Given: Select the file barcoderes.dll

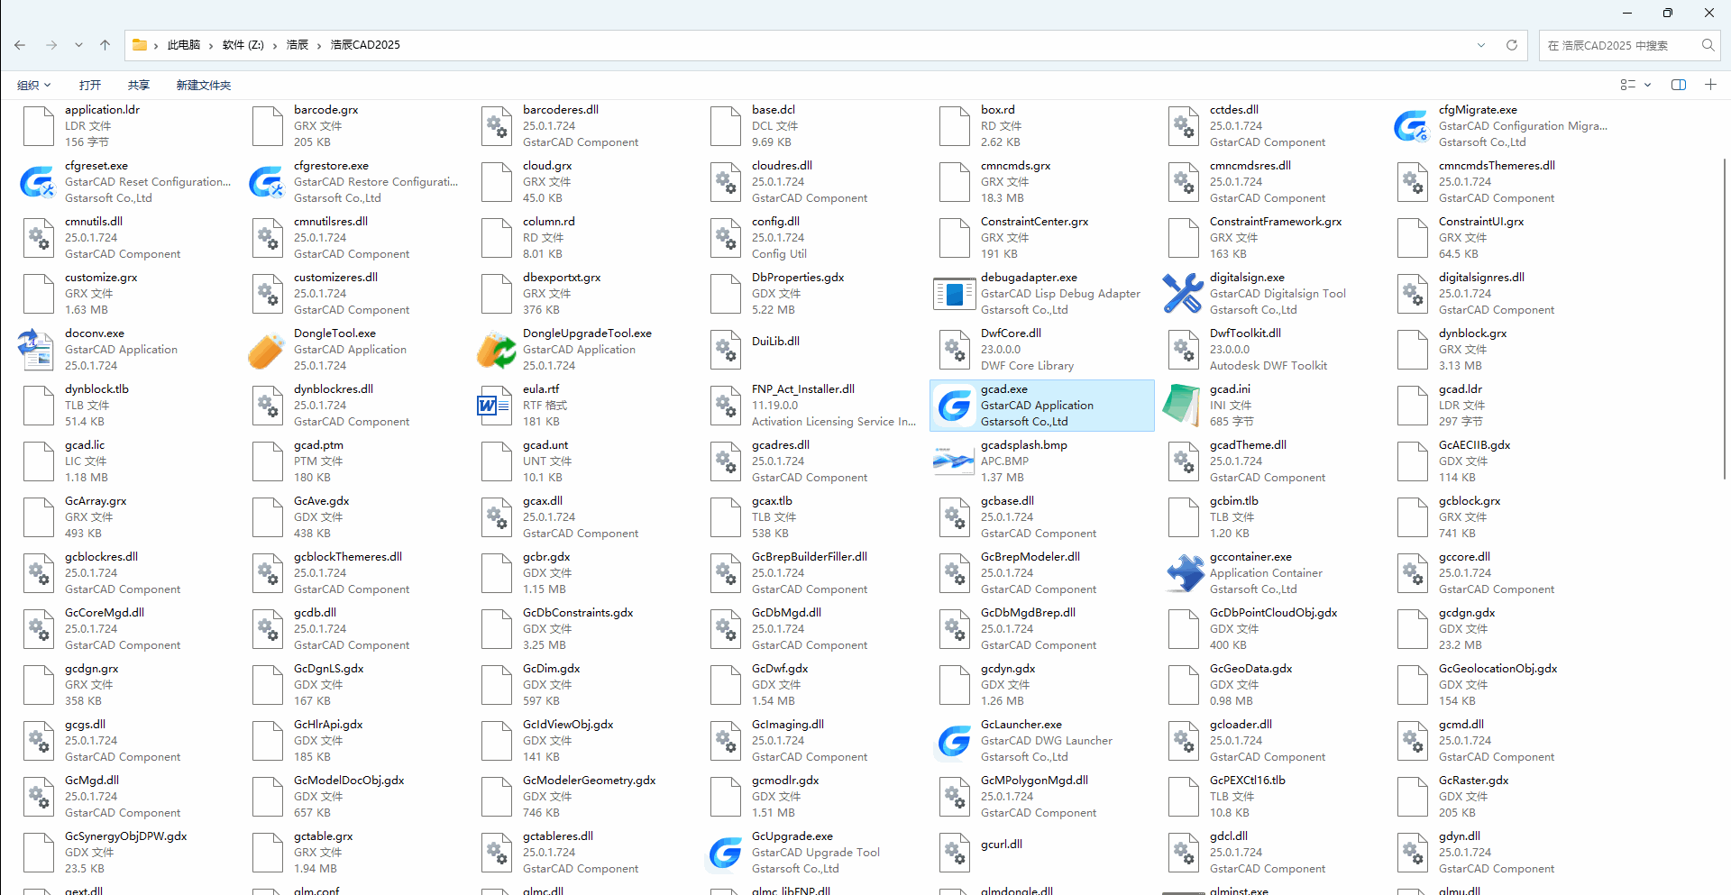Looking at the screenshot, I should pos(589,126).
